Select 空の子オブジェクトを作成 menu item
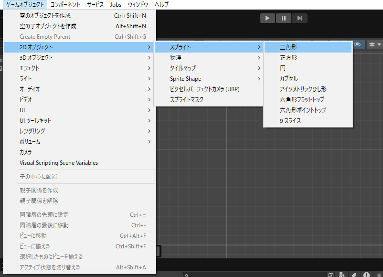 click(x=79, y=26)
